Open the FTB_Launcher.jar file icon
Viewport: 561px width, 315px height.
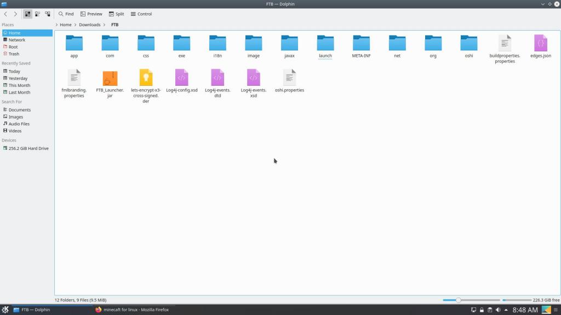(110, 78)
